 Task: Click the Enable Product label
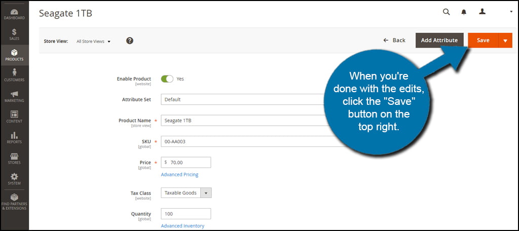134,79
